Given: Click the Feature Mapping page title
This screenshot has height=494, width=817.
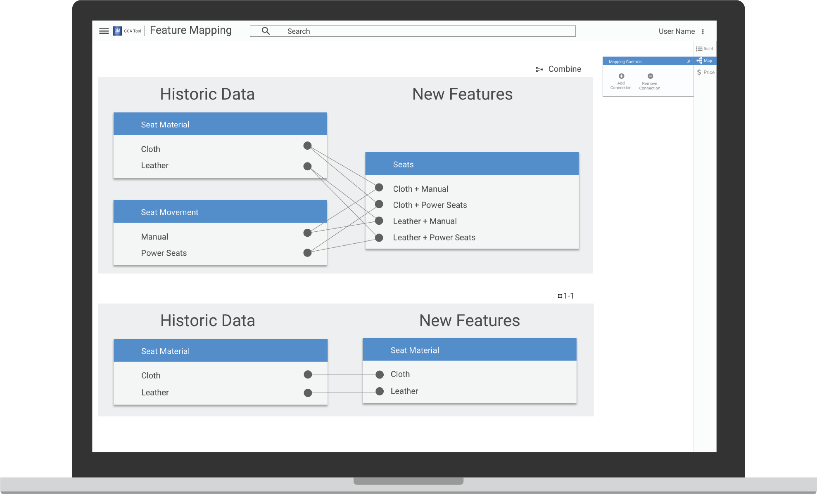Looking at the screenshot, I should 191,31.
